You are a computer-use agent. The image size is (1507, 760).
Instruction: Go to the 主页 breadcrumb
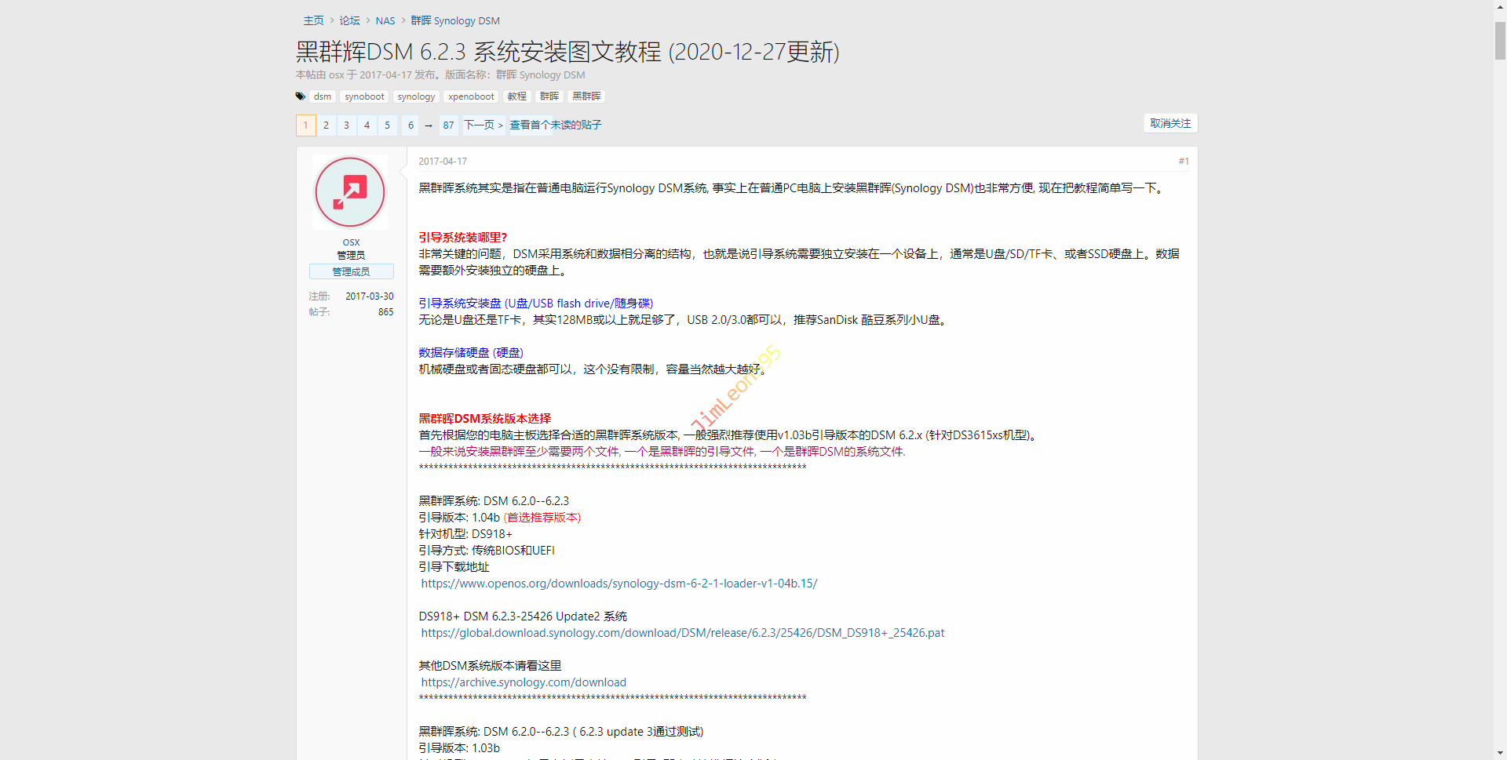(313, 21)
